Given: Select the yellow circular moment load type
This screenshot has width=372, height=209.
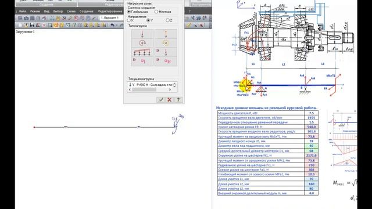Looking at the screenshot, I should pos(166,43).
